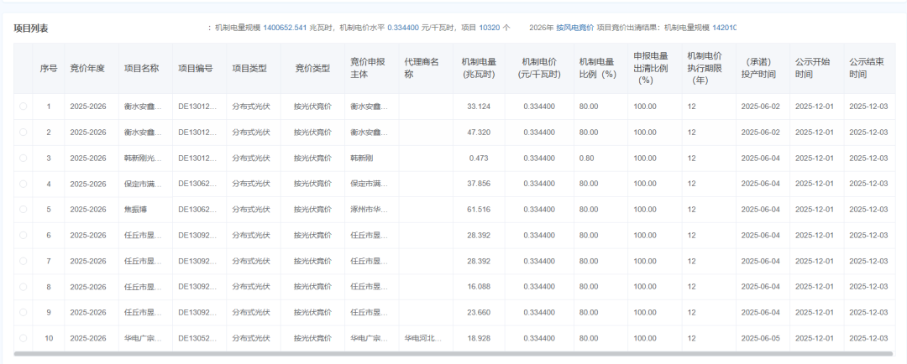
Task: Click bidding entity 涿州市华... in row 5
Action: pyautogui.click(x=369, y=210)
